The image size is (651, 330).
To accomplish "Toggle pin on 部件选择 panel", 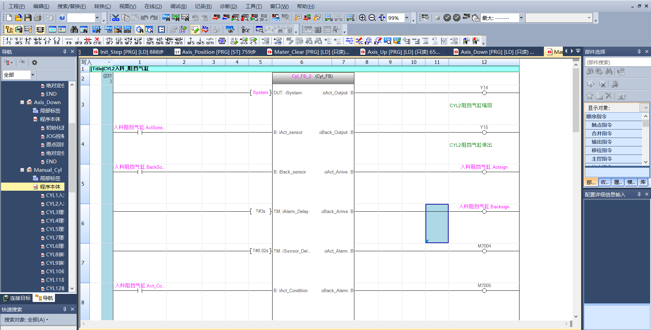I will pyautogui.click(x=639, y=52).
